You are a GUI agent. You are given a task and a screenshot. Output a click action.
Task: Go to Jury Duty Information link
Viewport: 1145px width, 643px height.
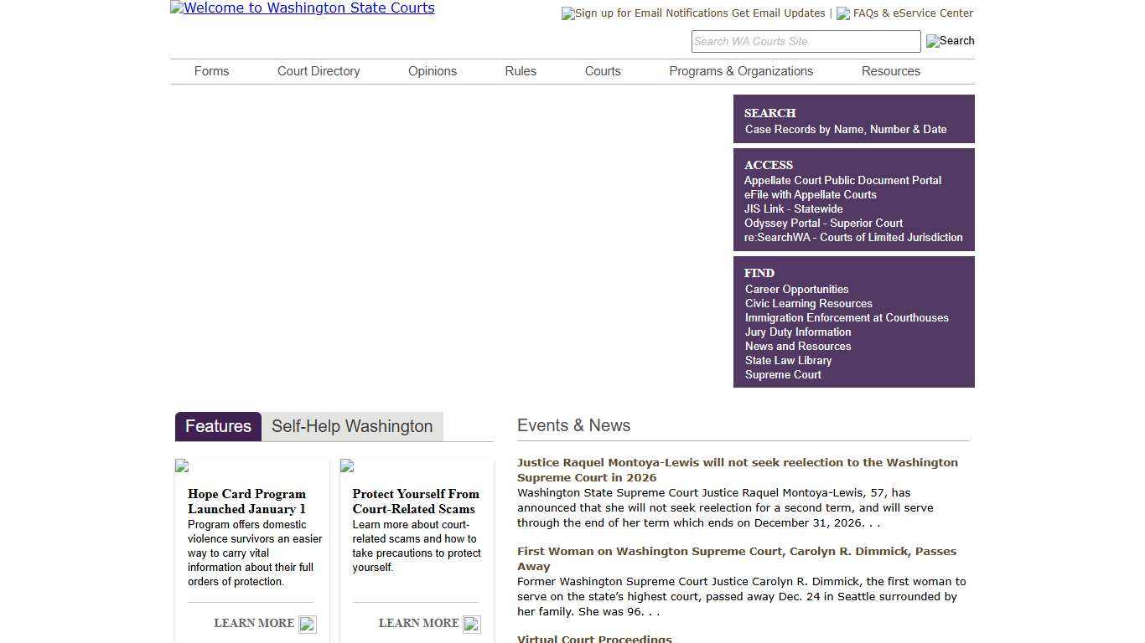[798, 332]
